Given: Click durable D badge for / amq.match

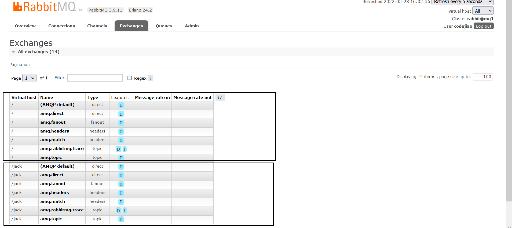Looking at the screenshot, I should [x=121, y=140].
